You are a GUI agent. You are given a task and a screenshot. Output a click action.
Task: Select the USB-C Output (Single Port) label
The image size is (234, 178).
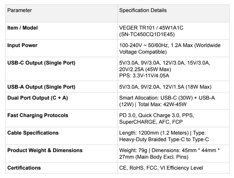click(x=41, y=63)
